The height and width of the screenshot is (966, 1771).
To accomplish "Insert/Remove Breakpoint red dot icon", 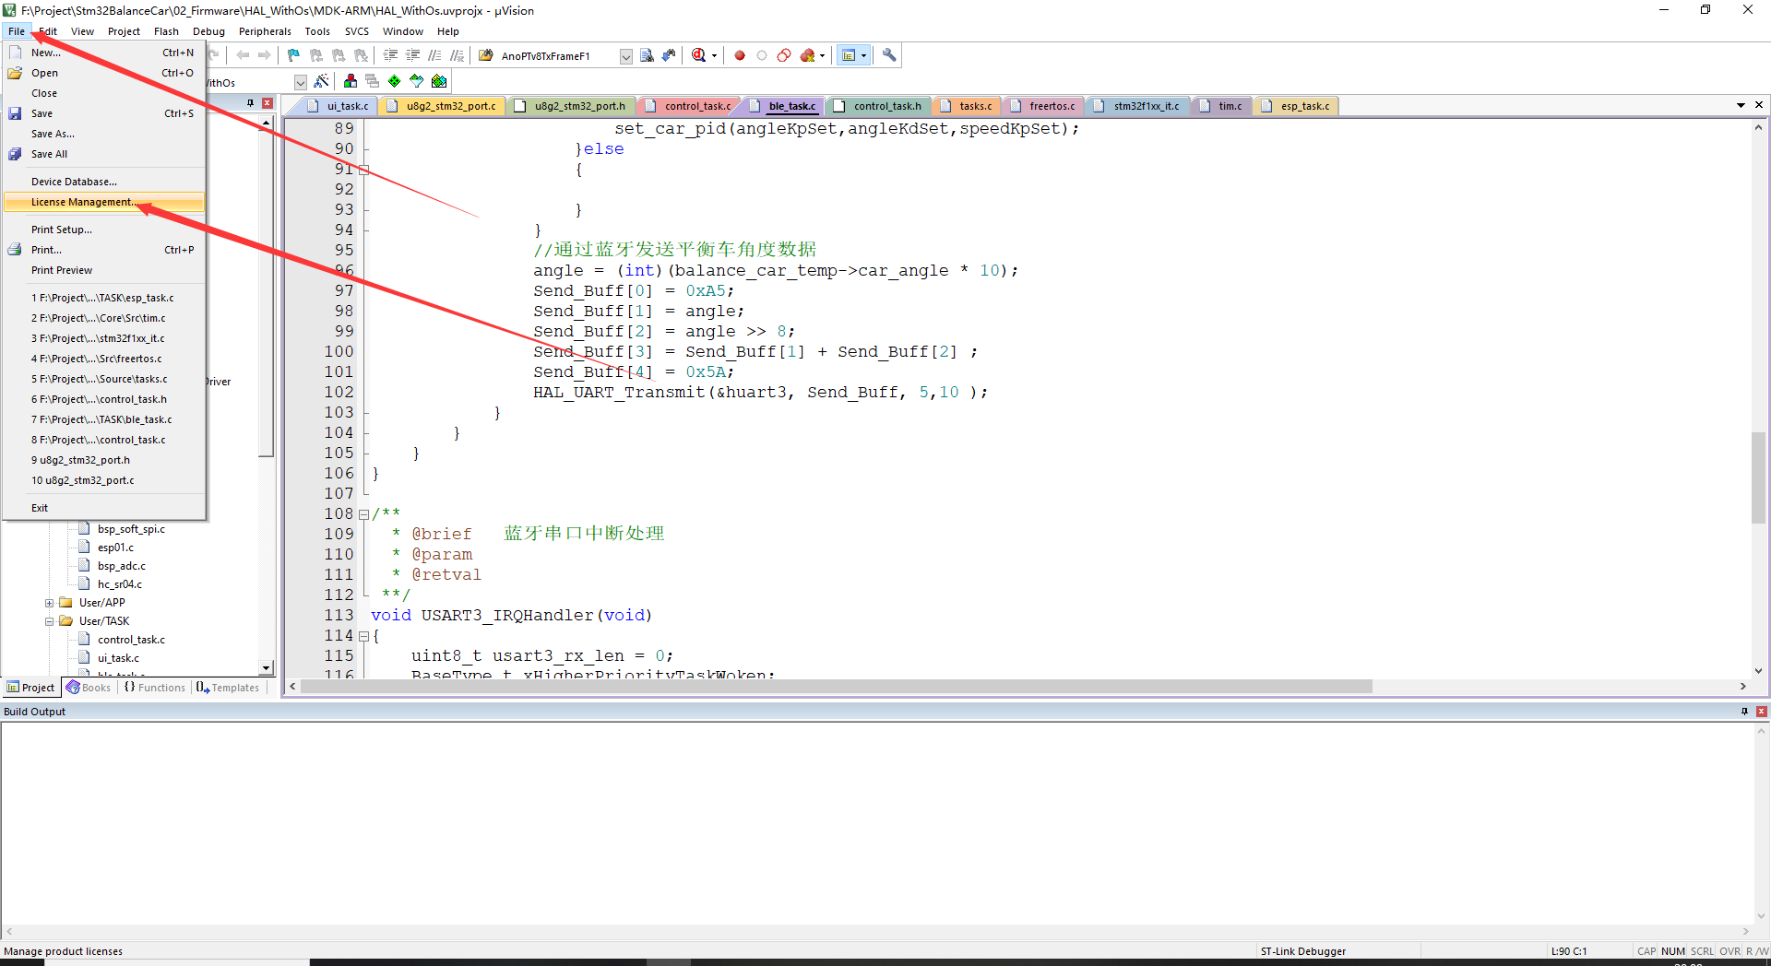I will [740, 55].
